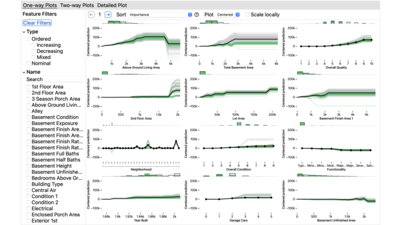Image resolution: width=401 pixels, height=225 pixels.
Task: Select the 2nd Floor Area plot
Action: click(134, 96)
